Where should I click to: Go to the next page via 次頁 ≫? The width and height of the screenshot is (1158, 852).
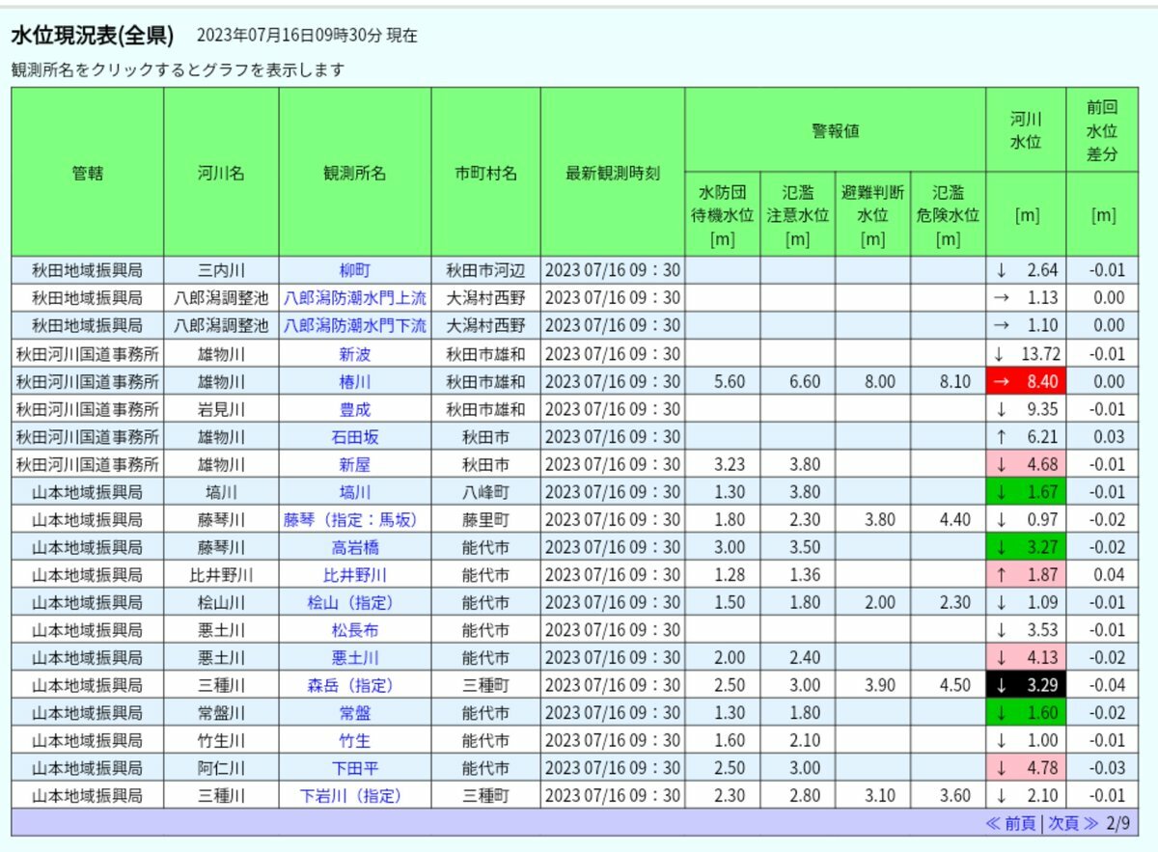[x=1073, y=824]
